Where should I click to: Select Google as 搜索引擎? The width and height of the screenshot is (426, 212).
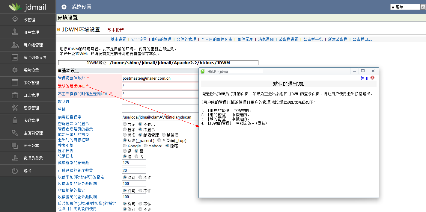pyautogui.click(x=125, y=146)
